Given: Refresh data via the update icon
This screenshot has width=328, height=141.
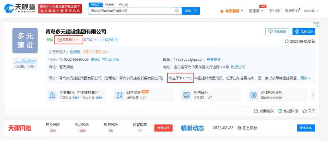Looking at the screenshot, I should pos(287,41).
